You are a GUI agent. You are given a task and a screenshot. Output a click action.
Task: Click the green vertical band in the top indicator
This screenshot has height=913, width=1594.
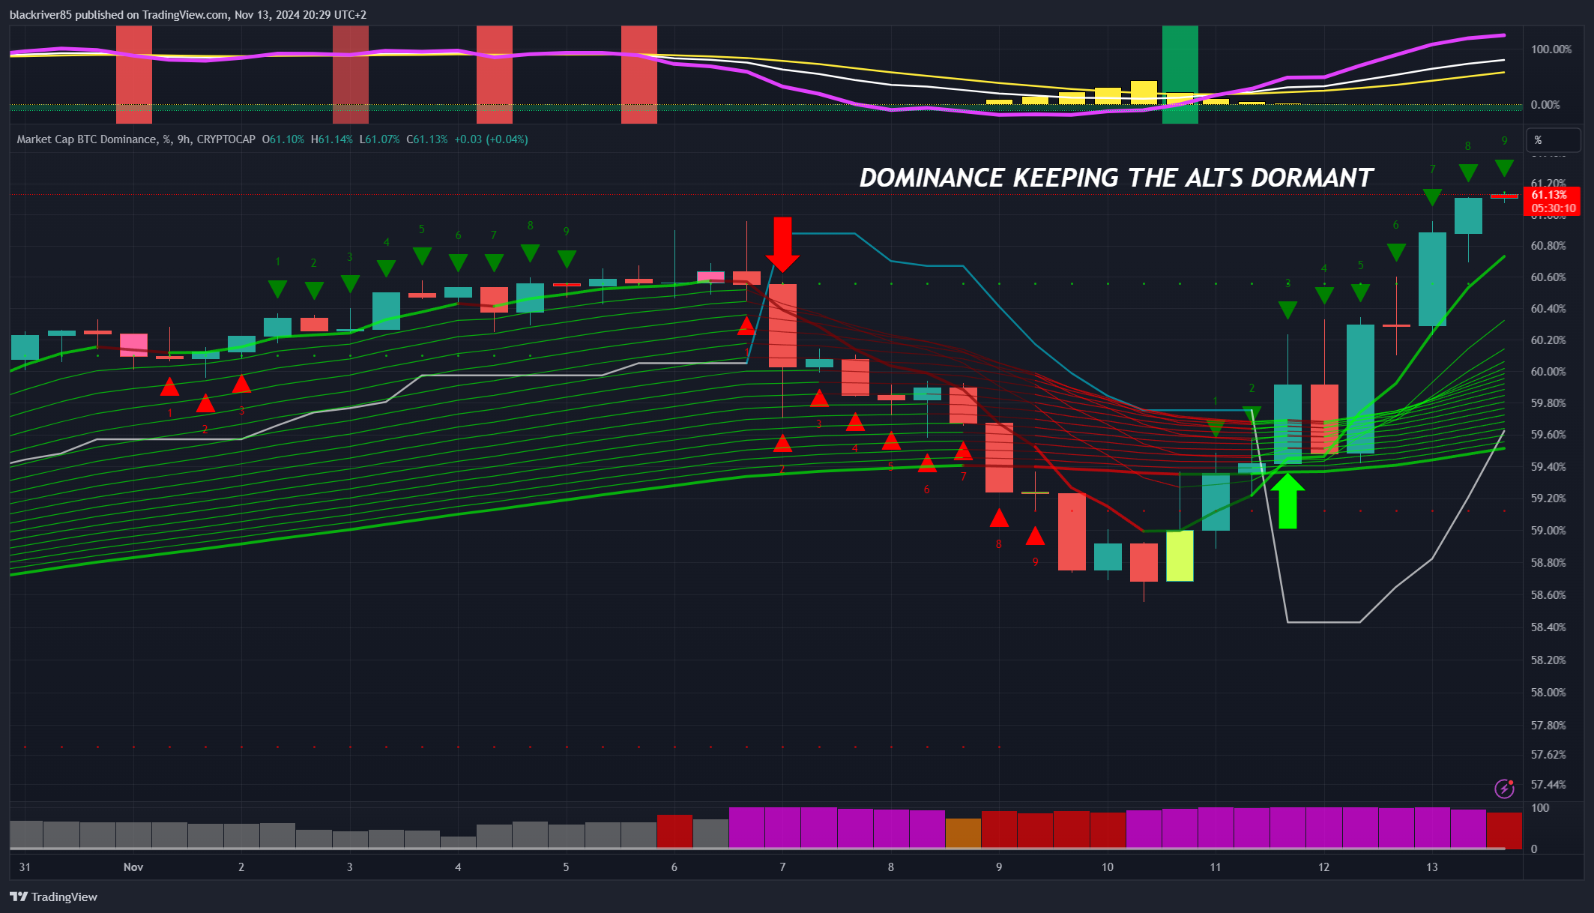pos(1180,74)
